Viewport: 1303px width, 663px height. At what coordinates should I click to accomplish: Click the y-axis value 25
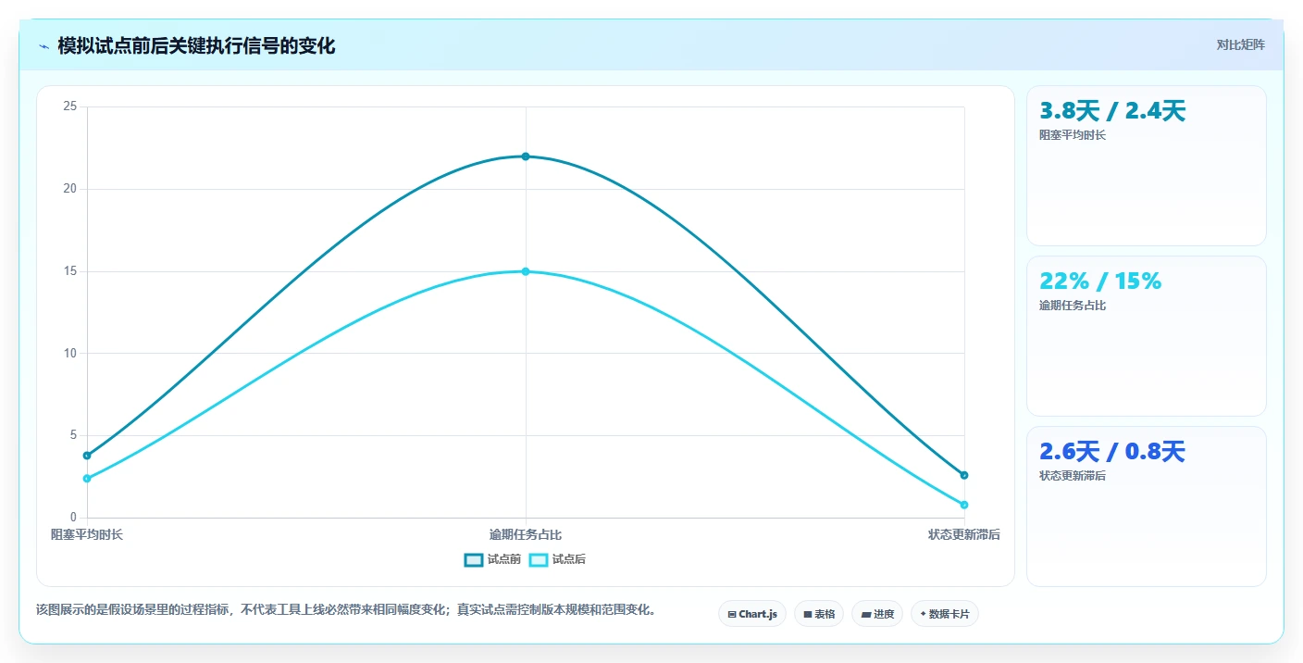coord(69,107)
